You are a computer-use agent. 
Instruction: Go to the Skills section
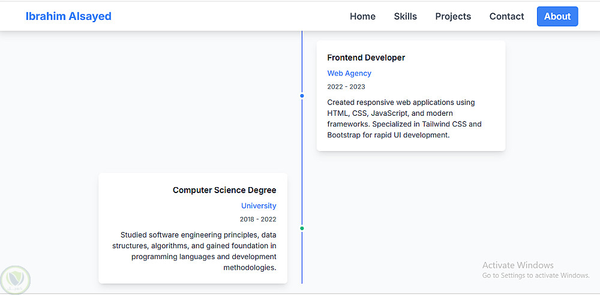[405, 16]
